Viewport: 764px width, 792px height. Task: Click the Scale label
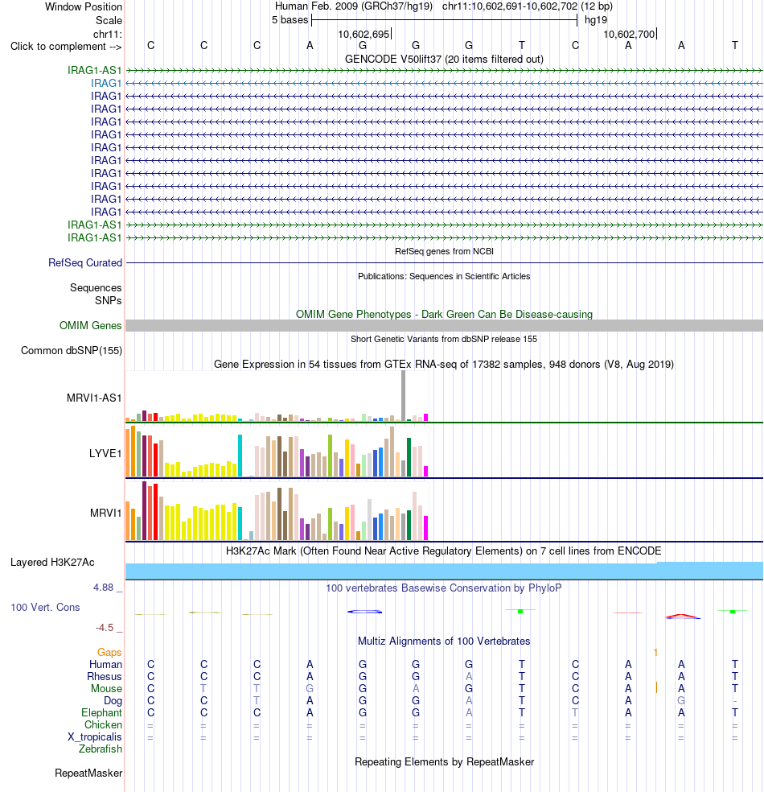pyautogui.click(x=109, y=21)
